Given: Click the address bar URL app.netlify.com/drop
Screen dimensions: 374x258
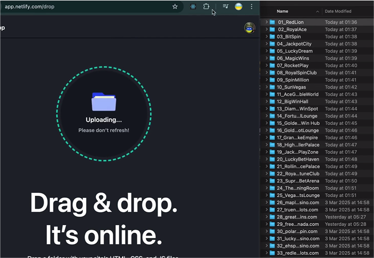Looking at the screenshot, I should (29, 7).
